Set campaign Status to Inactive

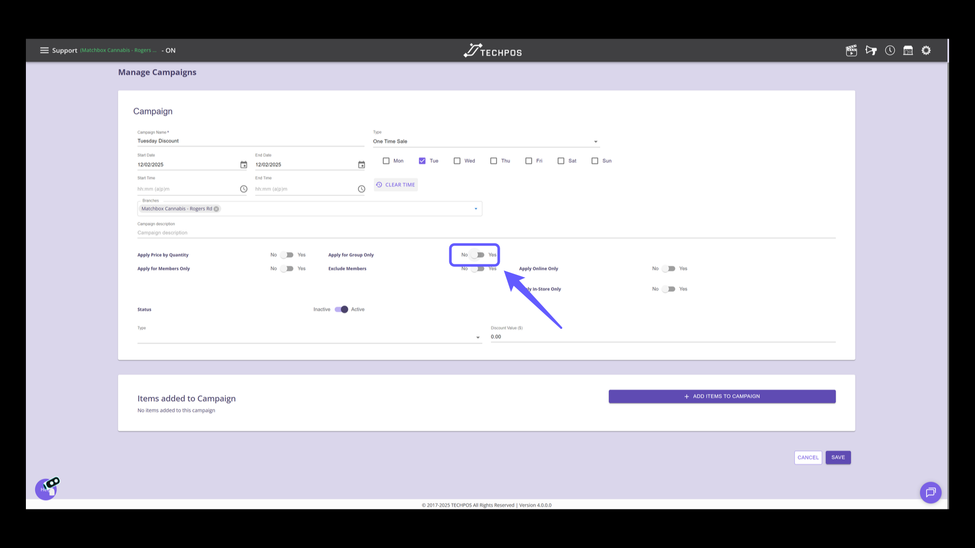click(341, 309)
